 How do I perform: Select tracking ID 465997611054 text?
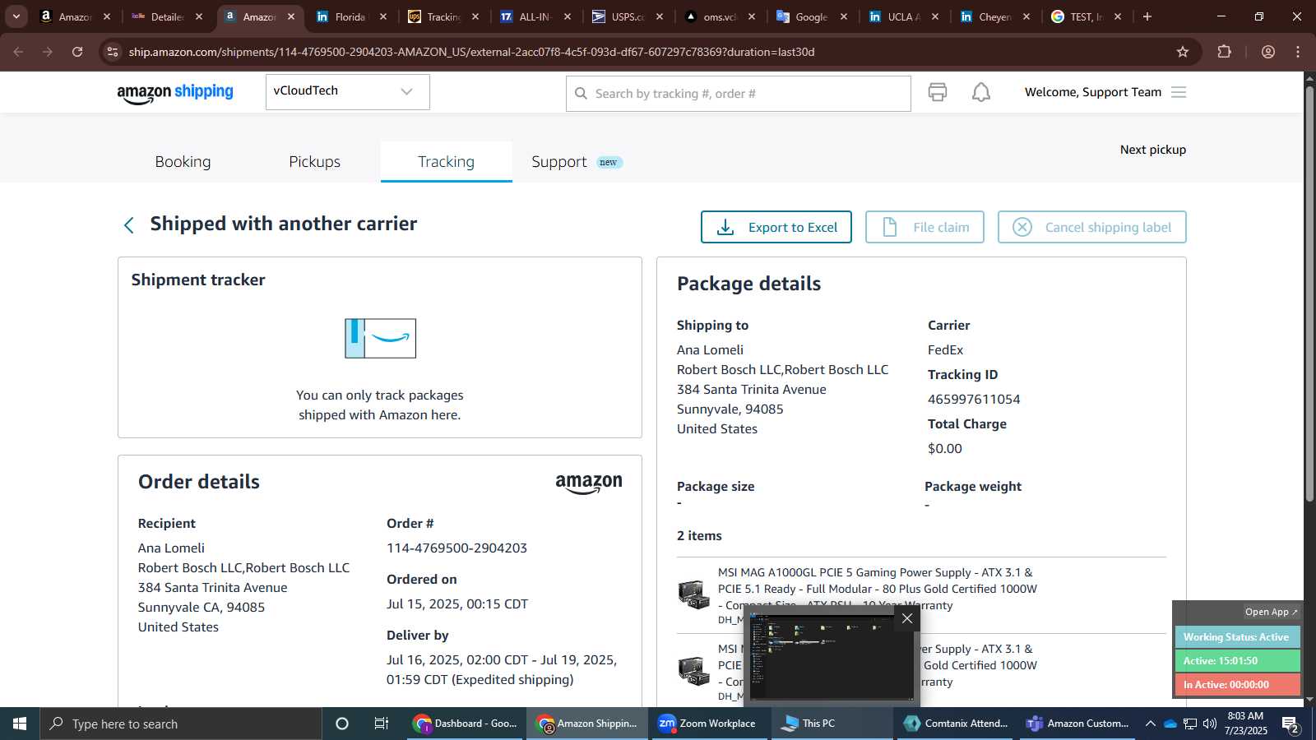pyautogui.click(x=974, y=400)
